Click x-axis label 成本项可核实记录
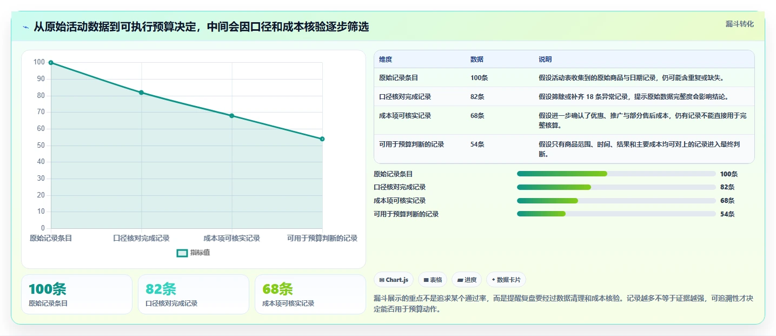 [x=232, y=238]
